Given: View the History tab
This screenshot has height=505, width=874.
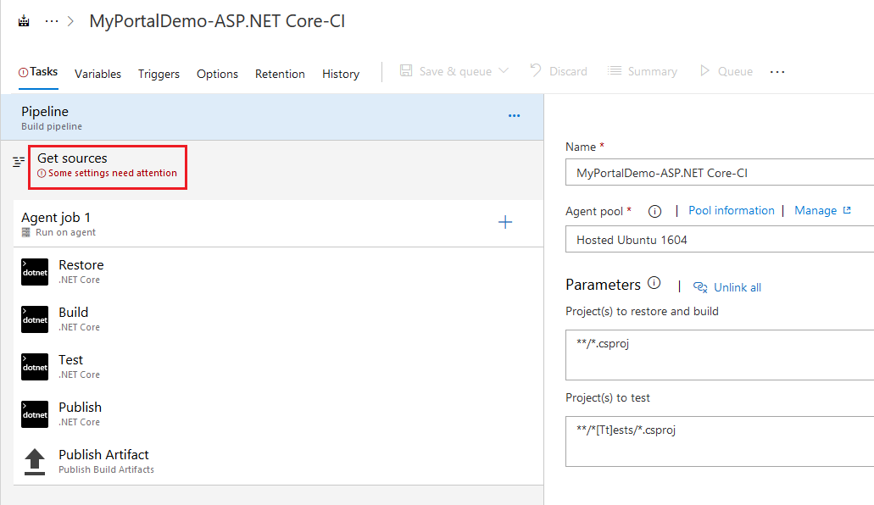Looking at the screenshot, I should click(341, 74).
